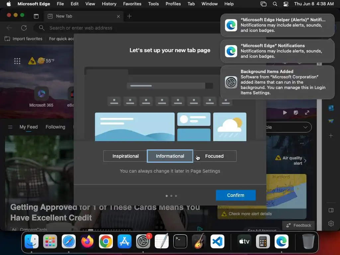Image resolution: width=340 pixels, height=255 pixels.
Task: Open the tab actions menu icon
Action: click(x=36, y=16)
